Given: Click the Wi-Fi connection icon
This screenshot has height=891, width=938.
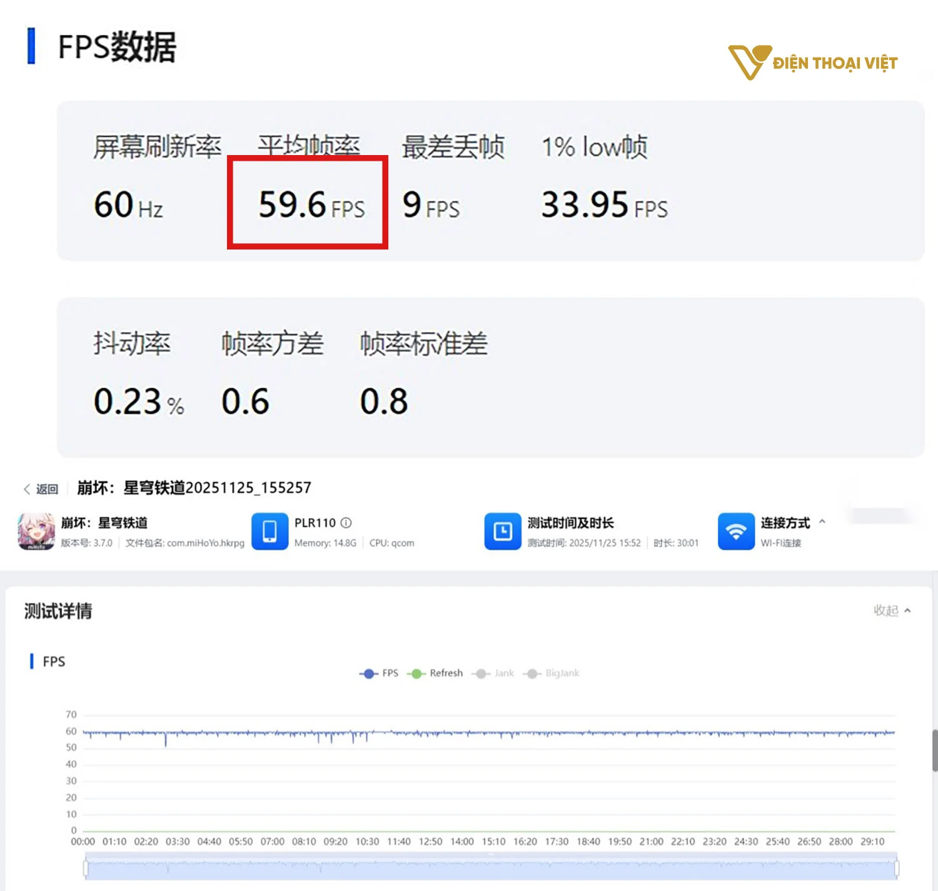Looking at the screenshot, I should coord(736,531).
